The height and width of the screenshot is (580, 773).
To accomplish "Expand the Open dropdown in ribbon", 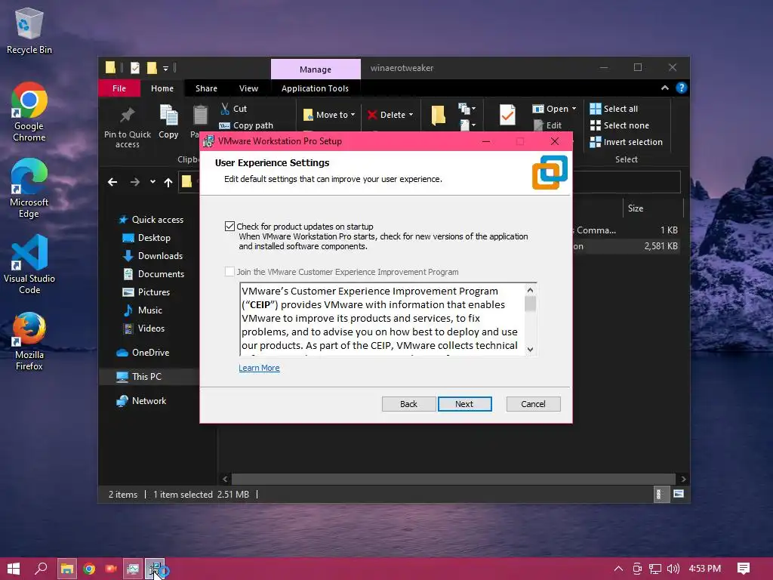I will click(x=574, y=109).
